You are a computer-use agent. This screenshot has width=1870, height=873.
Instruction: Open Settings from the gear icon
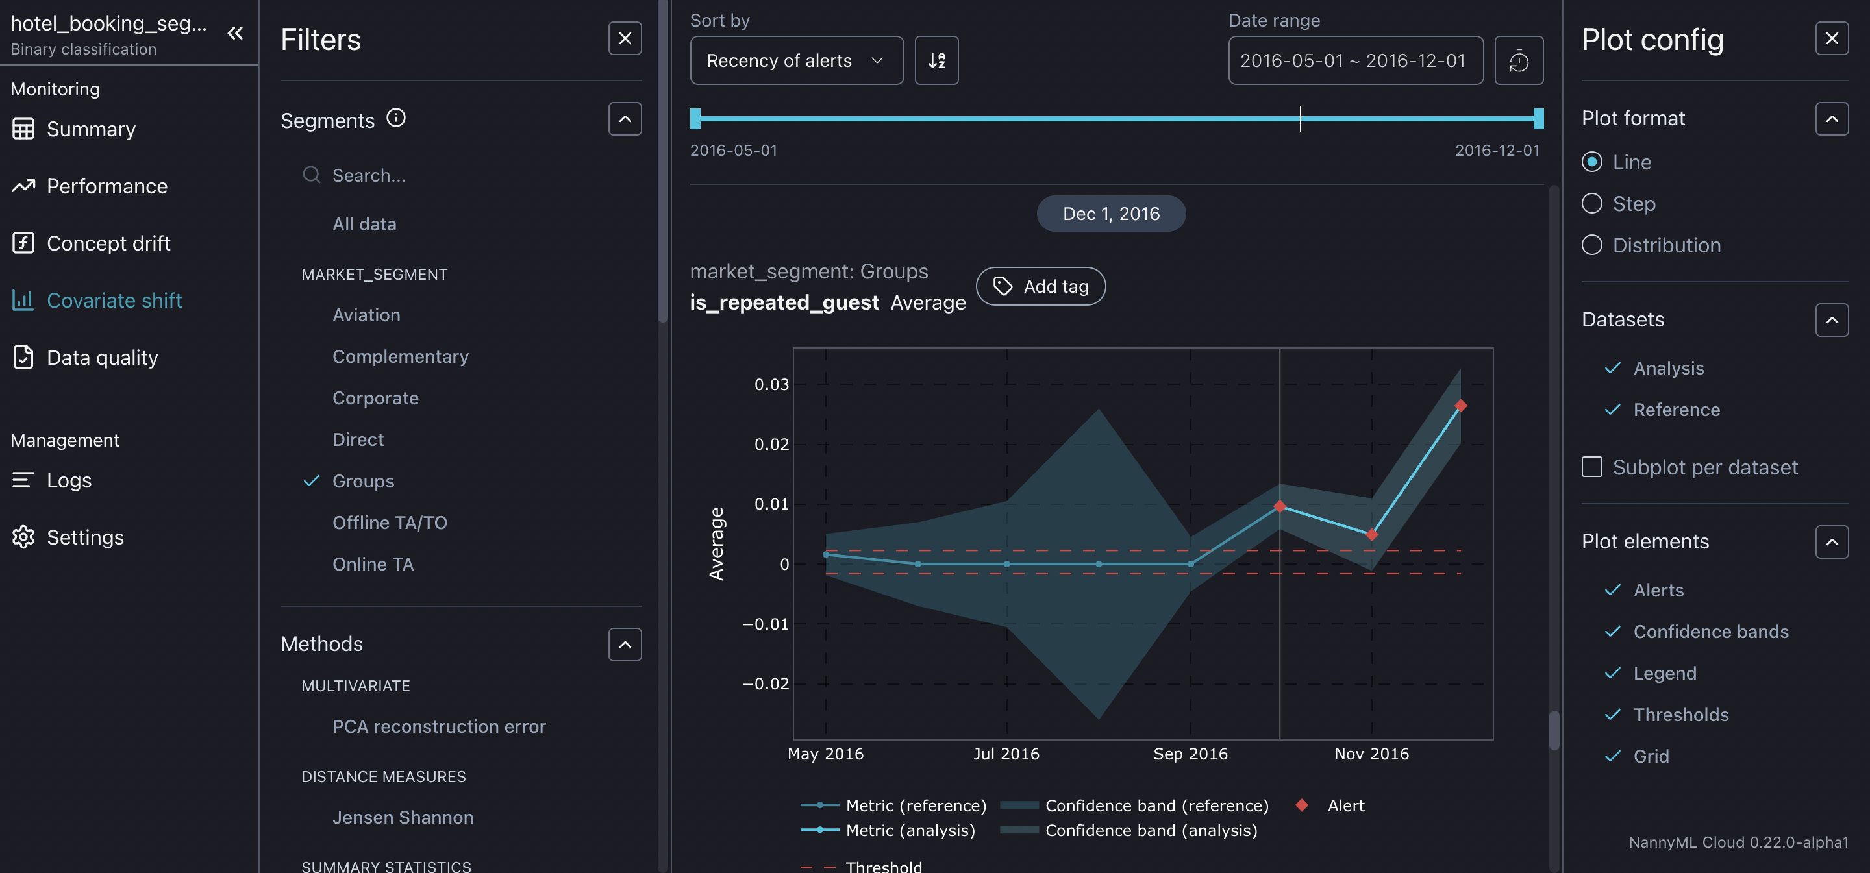coord(23,537)
